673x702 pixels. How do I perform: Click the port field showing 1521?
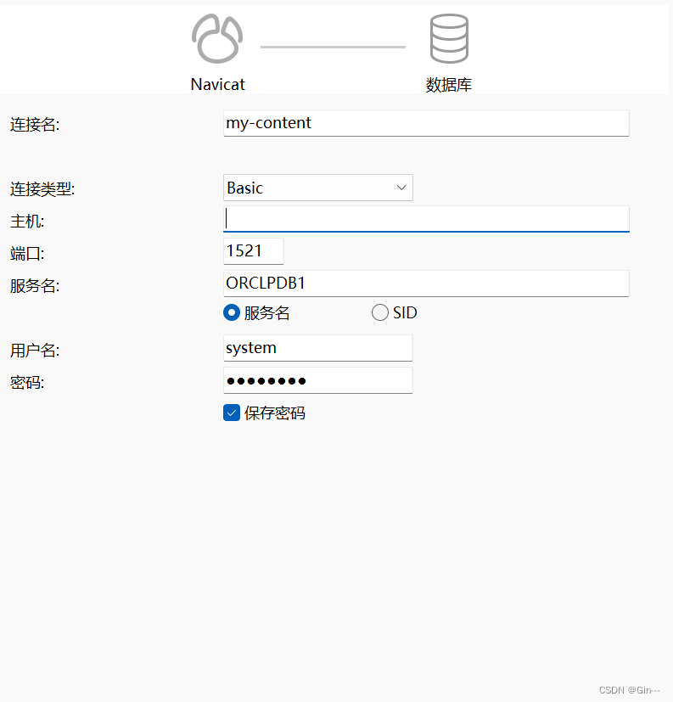click(253, 251)
